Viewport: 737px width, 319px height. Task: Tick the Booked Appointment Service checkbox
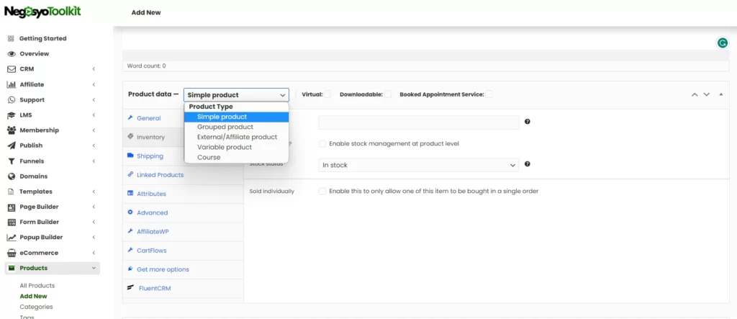coord(489,94)
